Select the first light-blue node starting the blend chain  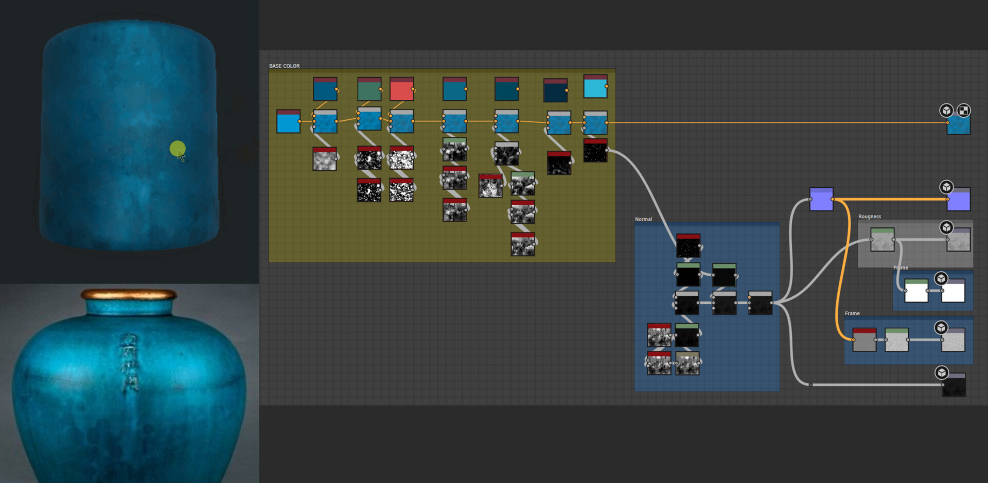pyautogui.click(x=288, y=121)
